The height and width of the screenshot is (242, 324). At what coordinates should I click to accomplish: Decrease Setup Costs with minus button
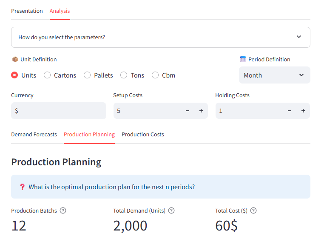(x=188, y=111)
